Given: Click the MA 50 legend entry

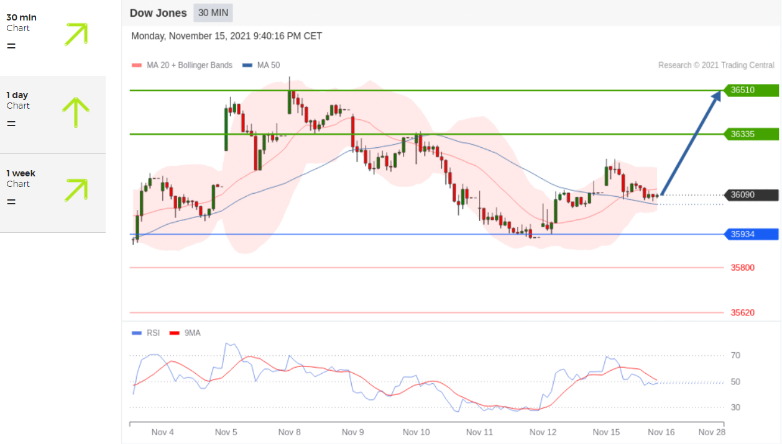Looking at the screenshot, I should click(261, 65).
